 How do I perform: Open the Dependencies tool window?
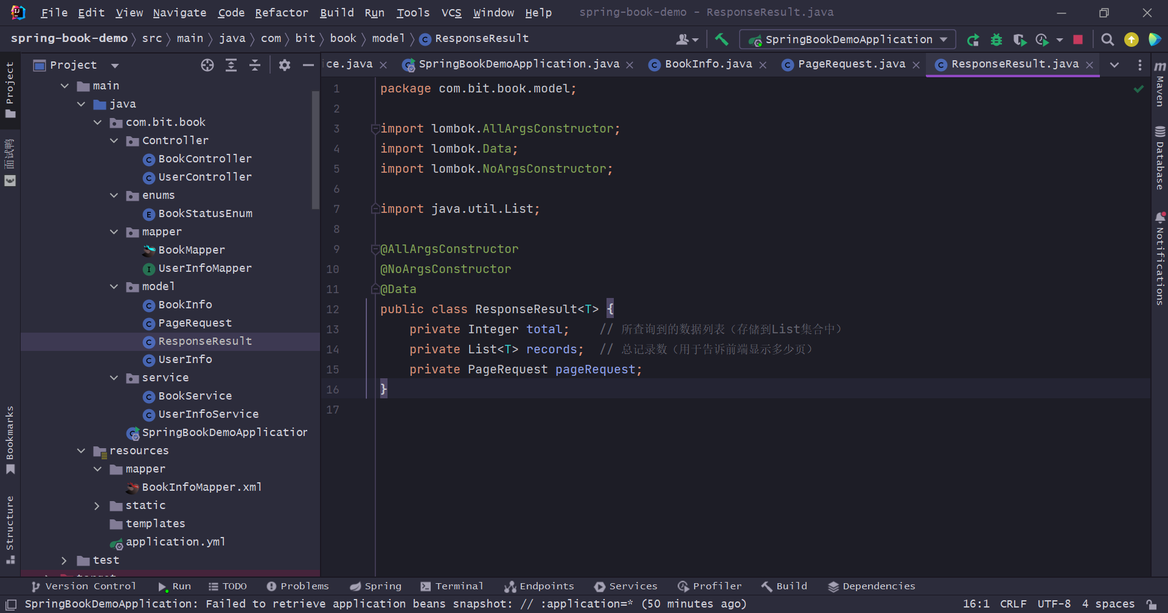coord(871,587)
